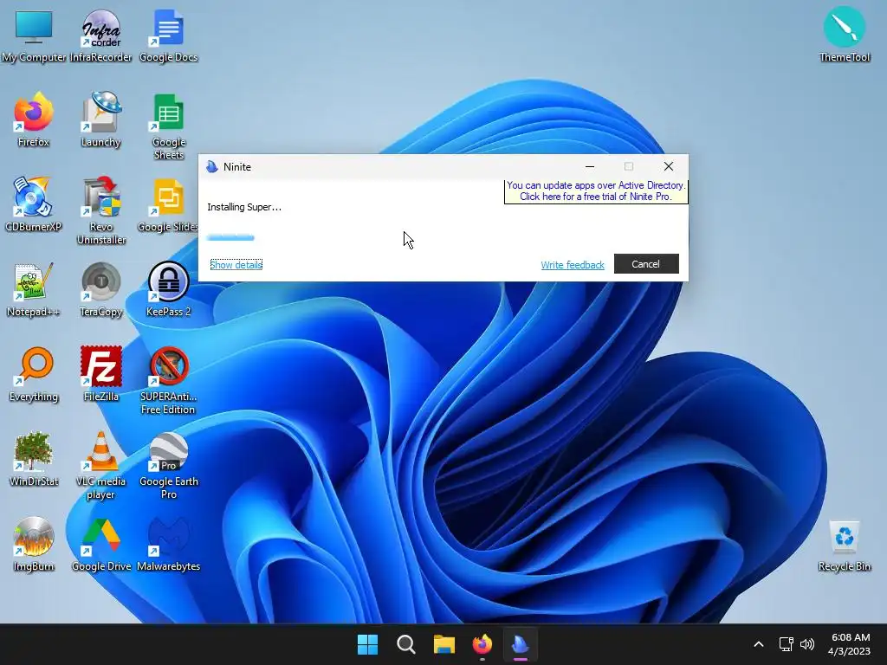Image resolution: width=887 pixels, height=665 pixels.
Task: Open the Windows Start menu
Action: point(367,644)
